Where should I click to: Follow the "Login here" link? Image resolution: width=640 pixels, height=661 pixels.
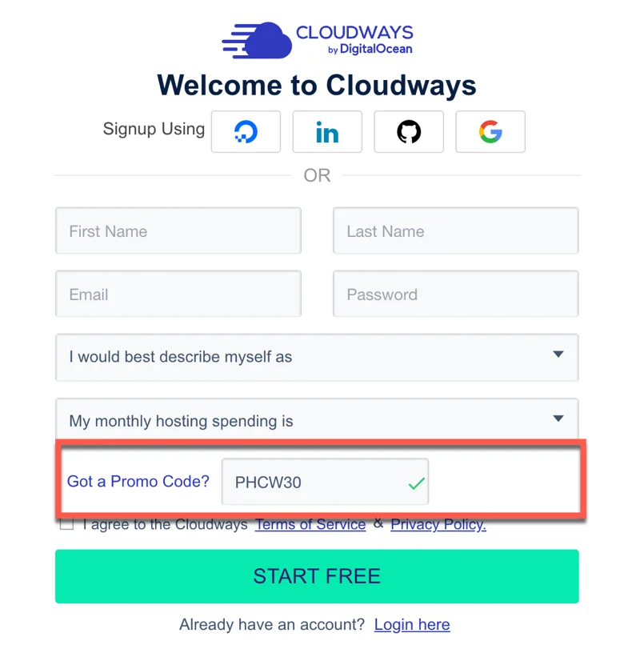coord(412,624)
